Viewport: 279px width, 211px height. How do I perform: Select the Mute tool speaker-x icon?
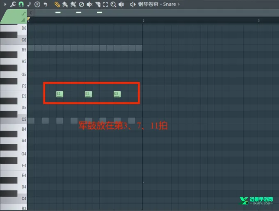[89, 4]
